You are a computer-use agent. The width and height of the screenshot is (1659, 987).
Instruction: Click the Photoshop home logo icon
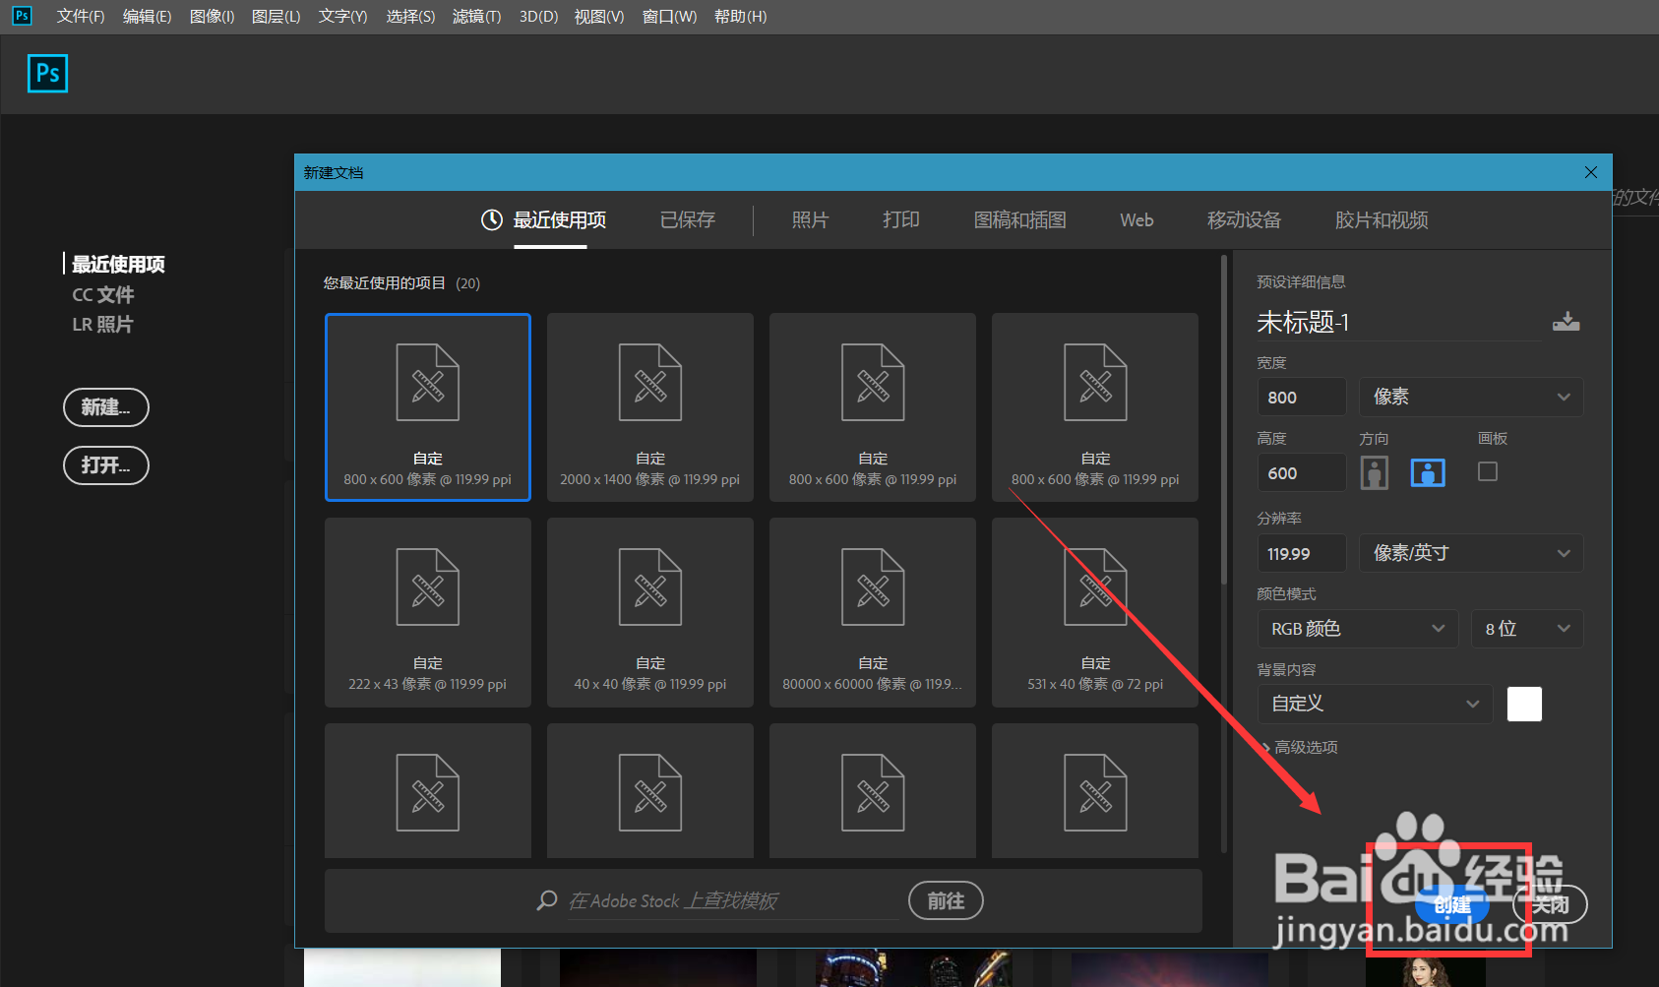47,74
